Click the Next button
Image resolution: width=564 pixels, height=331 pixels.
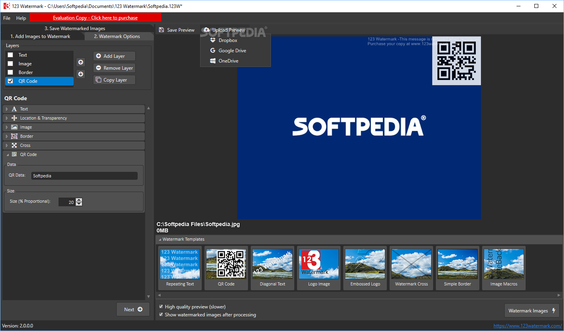click(x=133, y=309)
